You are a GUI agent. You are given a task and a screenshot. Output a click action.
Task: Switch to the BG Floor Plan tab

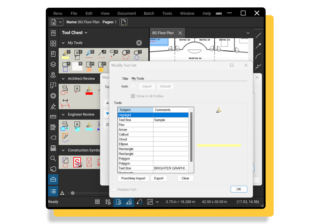tap(163, 33)
